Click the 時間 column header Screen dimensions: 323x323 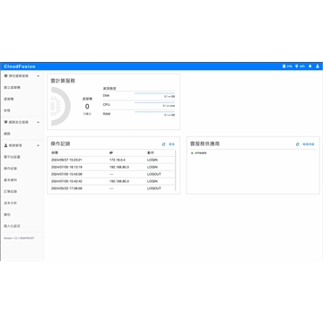(x=55, y=153)
